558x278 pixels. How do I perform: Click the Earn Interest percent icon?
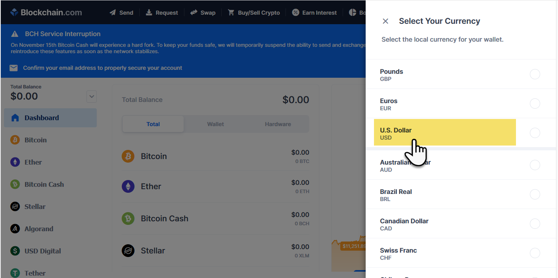tap(295, 12)
